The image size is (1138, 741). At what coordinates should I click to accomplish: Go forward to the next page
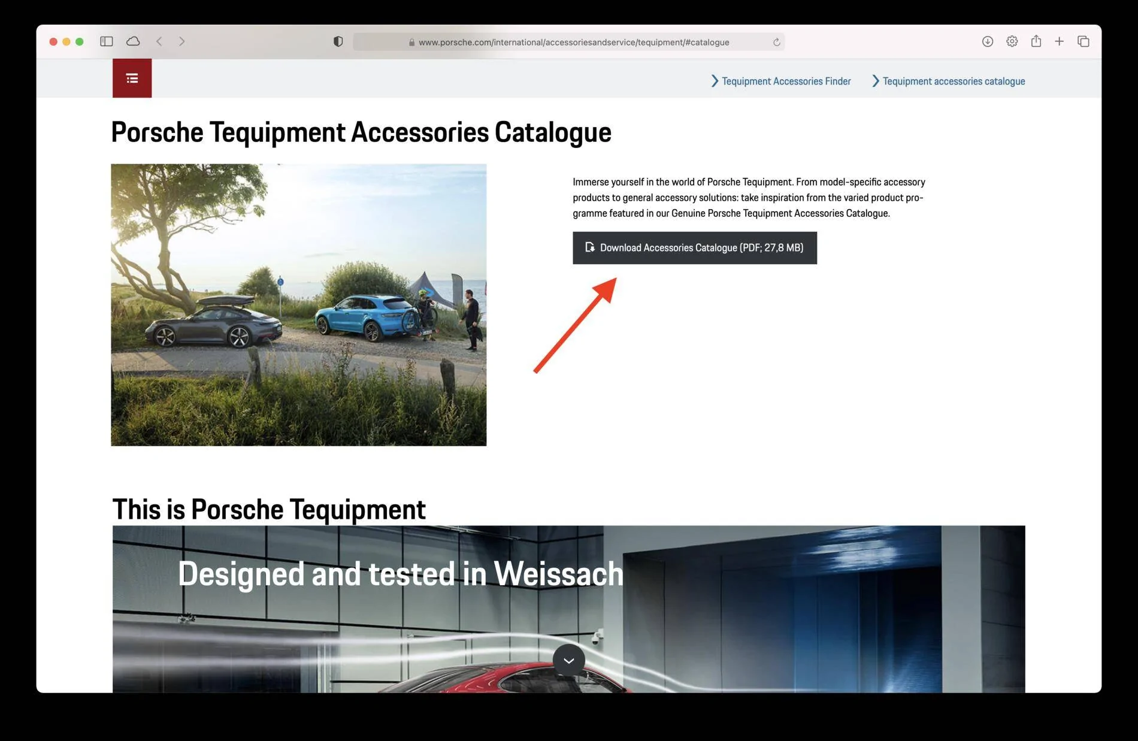point(181,41)
